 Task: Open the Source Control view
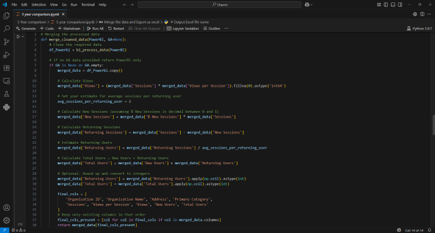6,42
